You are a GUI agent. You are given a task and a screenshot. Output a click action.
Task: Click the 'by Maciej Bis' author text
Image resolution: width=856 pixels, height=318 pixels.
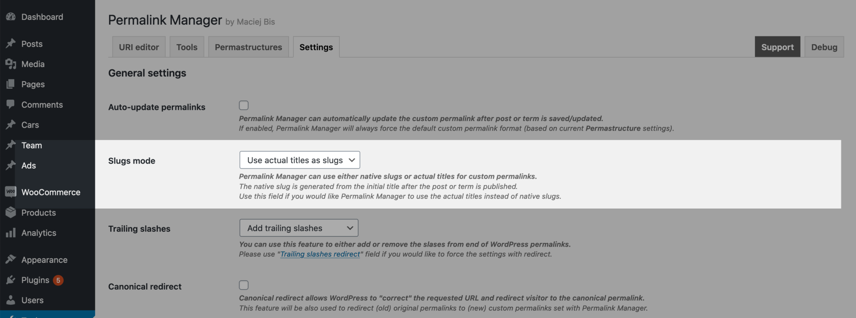(x=250, y=22)
